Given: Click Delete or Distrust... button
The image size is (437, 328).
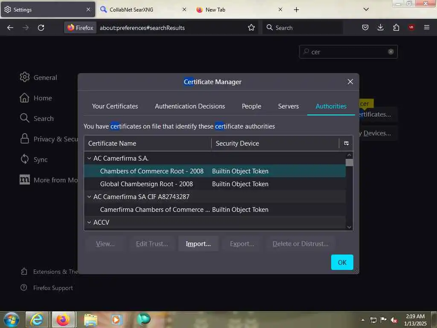Looking at the screenshot, I should pos(300,244).
